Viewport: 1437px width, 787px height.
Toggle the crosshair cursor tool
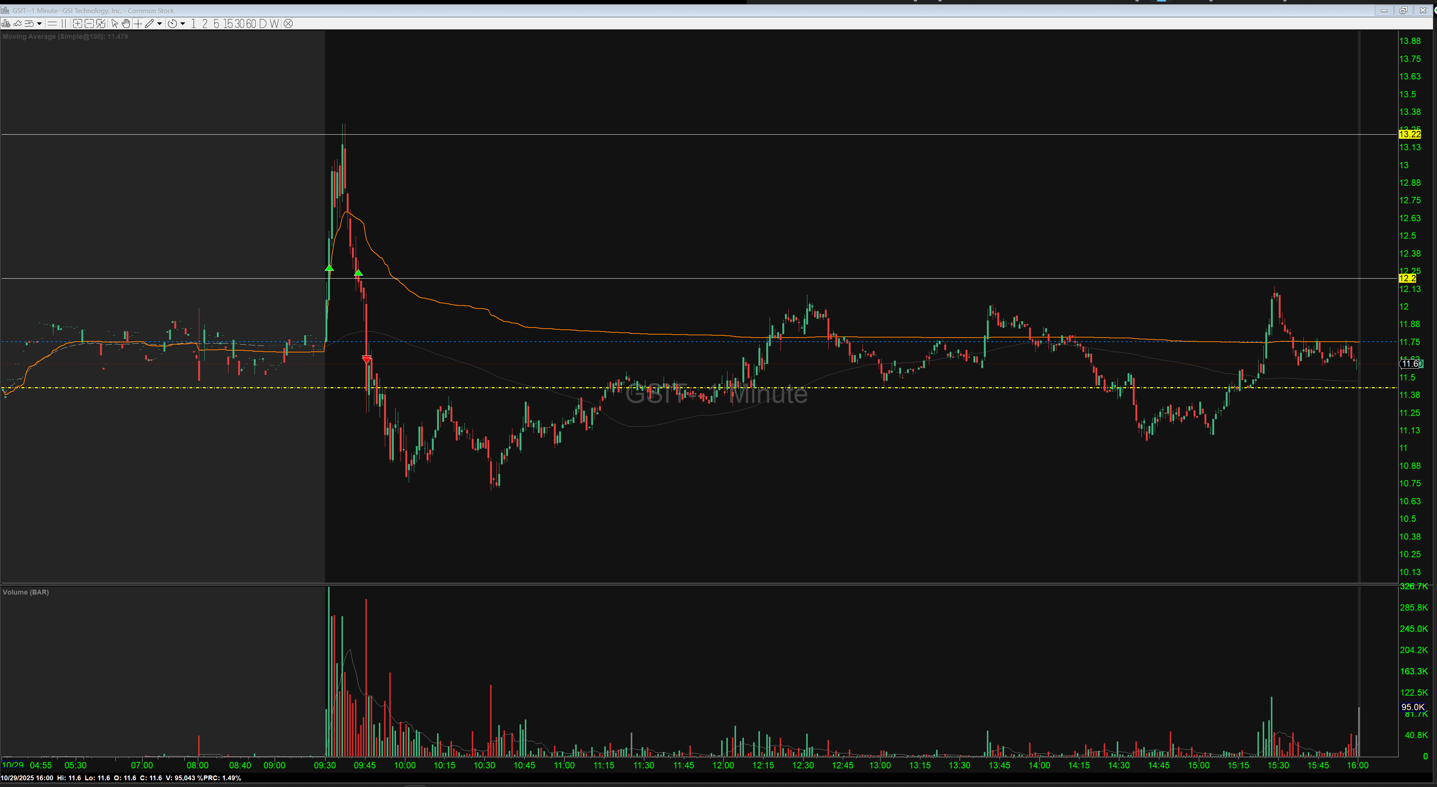click(x=138, y=23)
